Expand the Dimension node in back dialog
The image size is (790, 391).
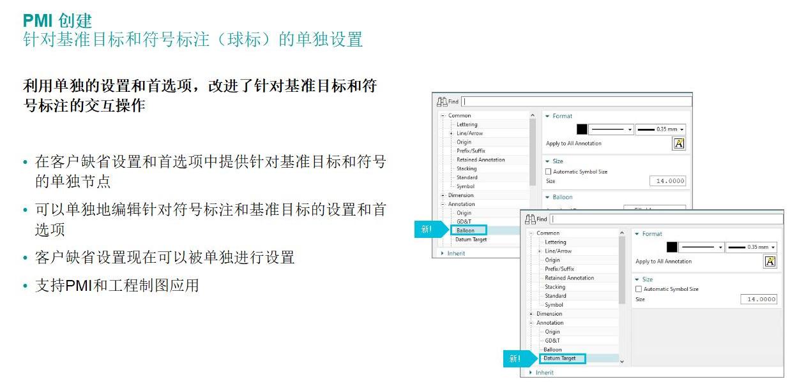click(443, 195)
